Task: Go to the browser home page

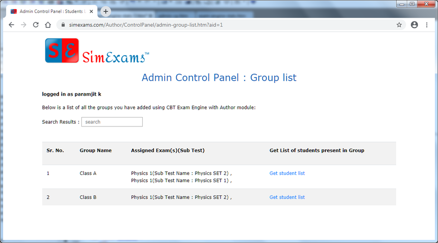Action: pos(48,25)
